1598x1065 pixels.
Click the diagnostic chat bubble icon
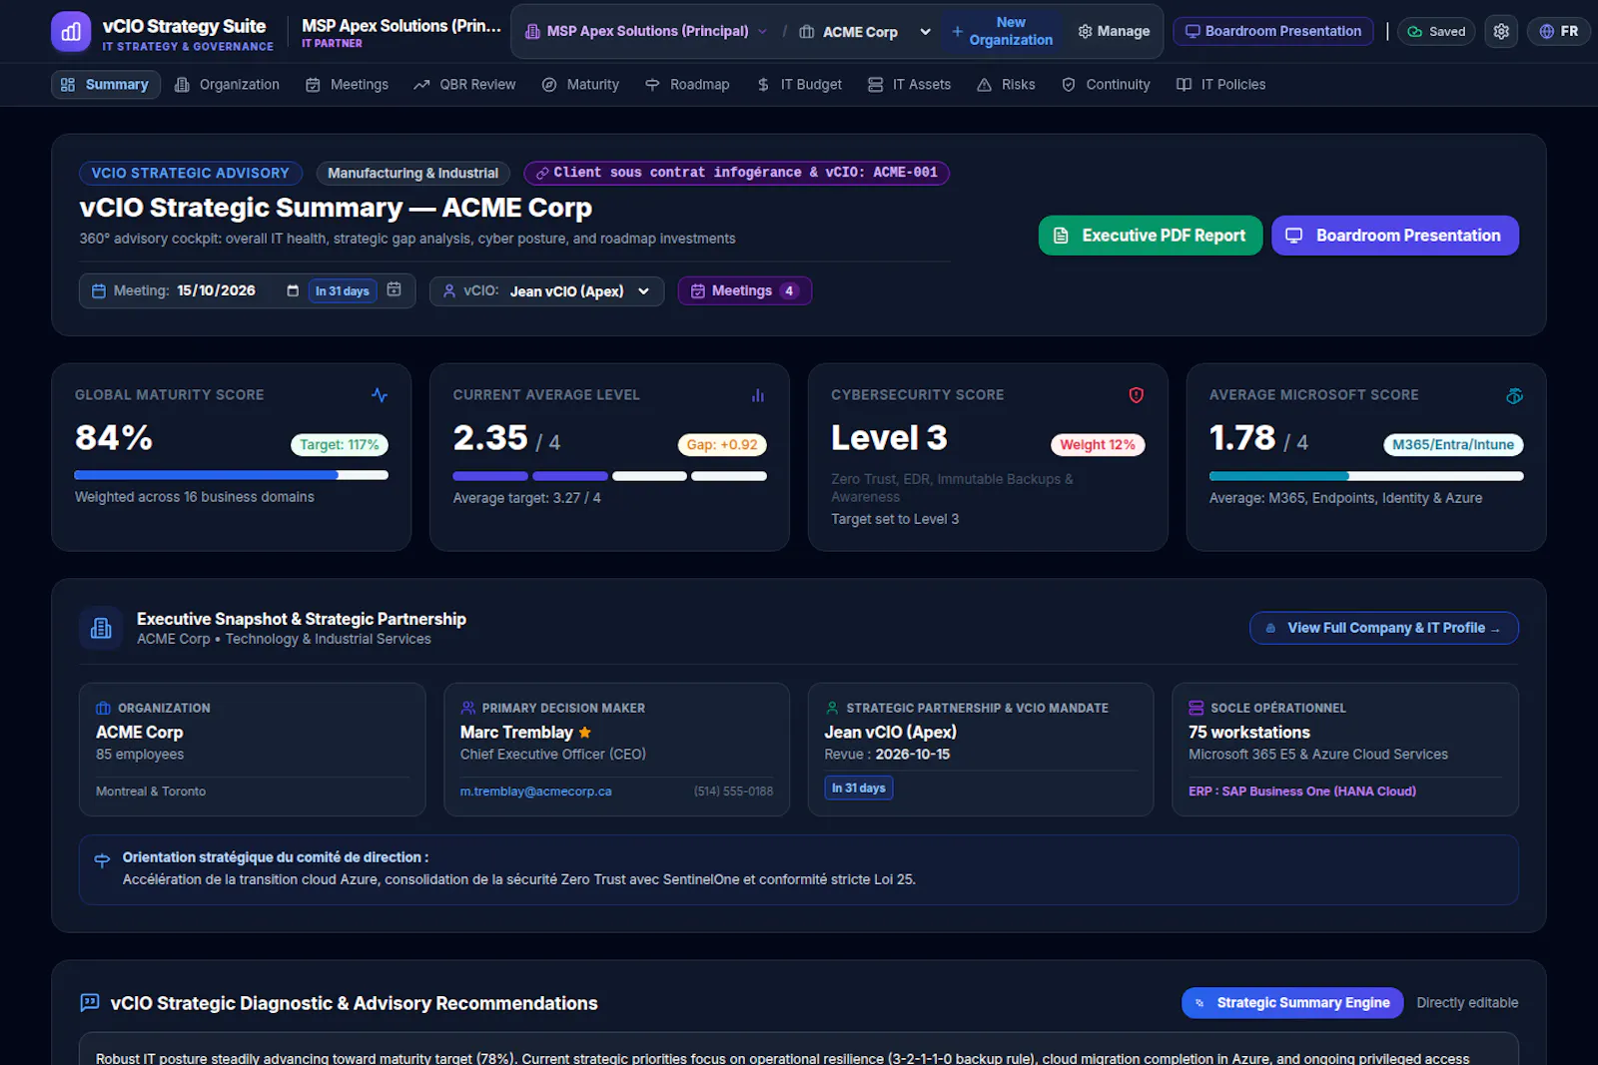click(90, 1002)
